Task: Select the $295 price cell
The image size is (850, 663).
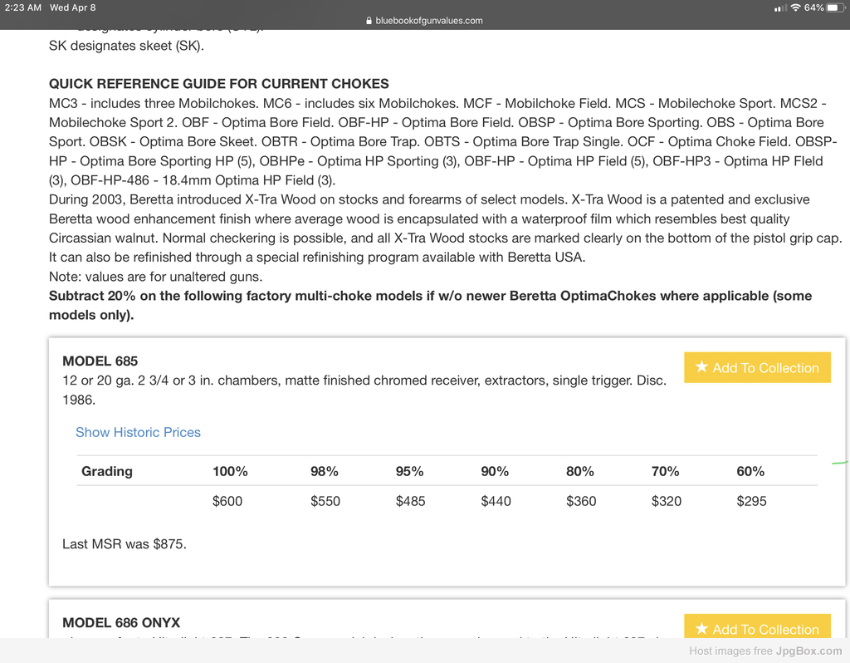Action: coord(751,501)
